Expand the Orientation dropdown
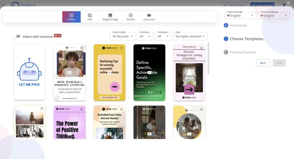294x159 pixels. (145, 36)
